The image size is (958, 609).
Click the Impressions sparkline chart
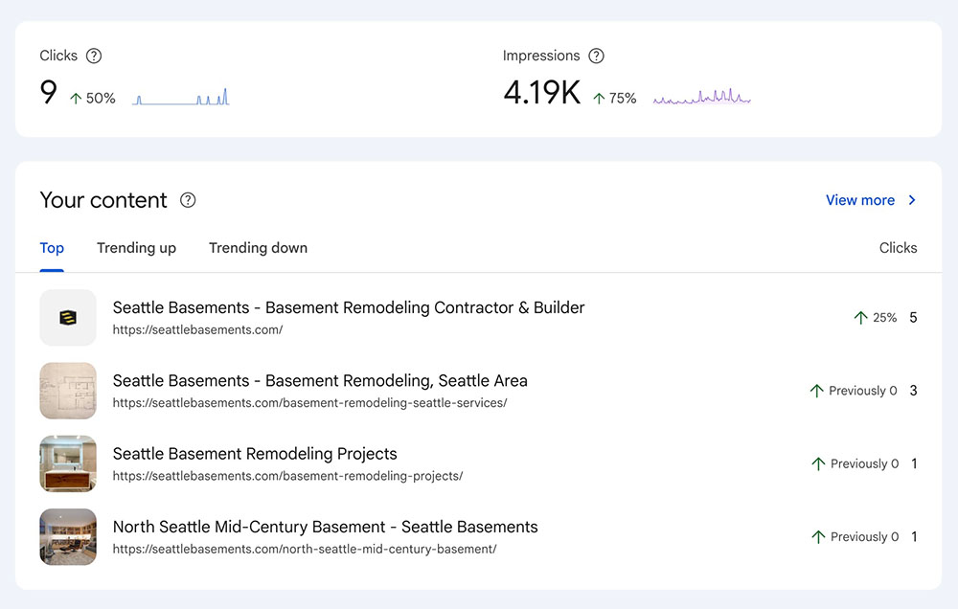[702, 97]
